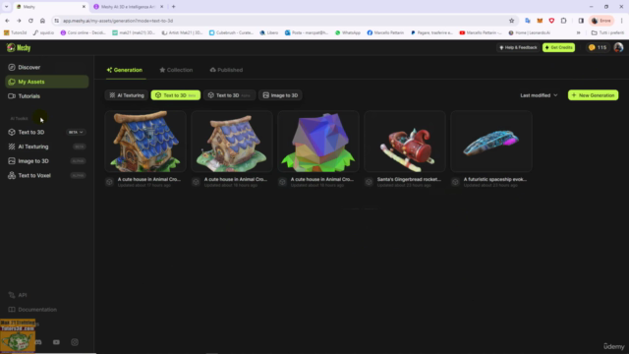Open the Last modified sort dropdown
This screenshot has height=354, width=629.
(539, 95)
